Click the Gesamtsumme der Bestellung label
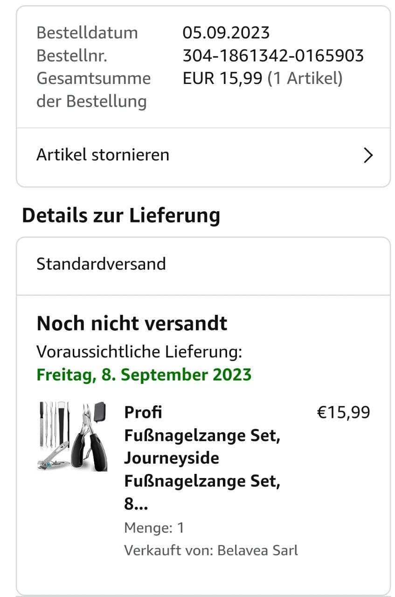This screenshot has width=395, height=597. (x=93, y=90)
